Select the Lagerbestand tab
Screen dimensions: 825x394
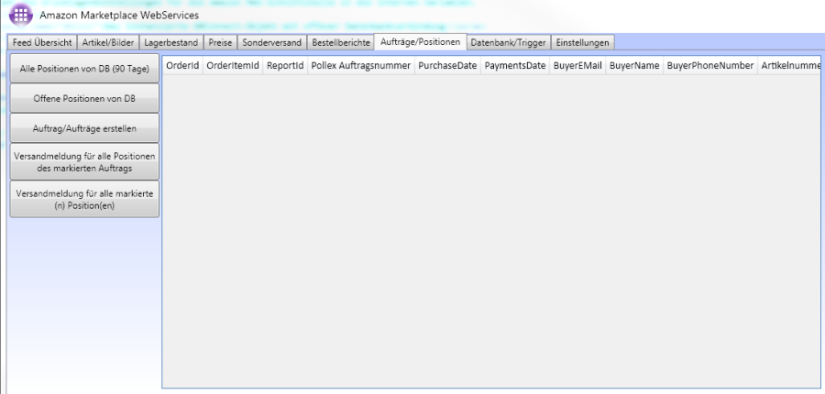coord(172,43)
